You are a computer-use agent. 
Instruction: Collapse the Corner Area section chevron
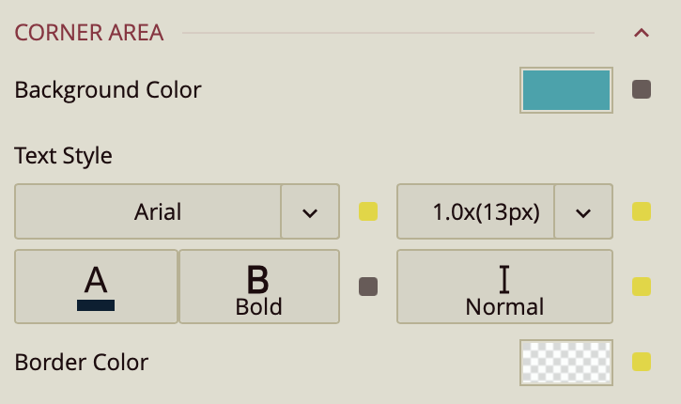642,34
